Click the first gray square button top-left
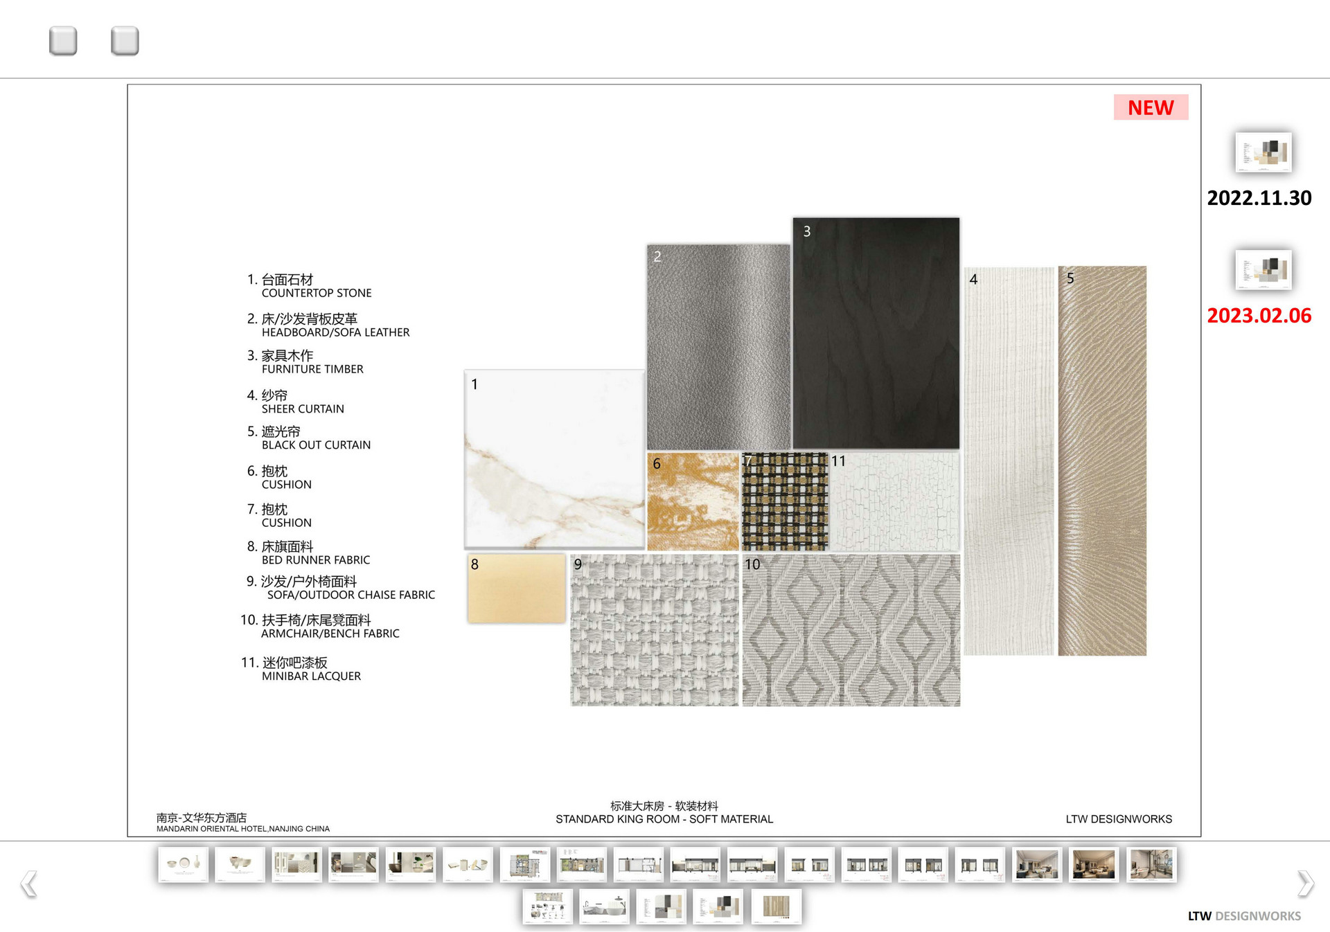Screen dimensions: 1330x932 63,41
